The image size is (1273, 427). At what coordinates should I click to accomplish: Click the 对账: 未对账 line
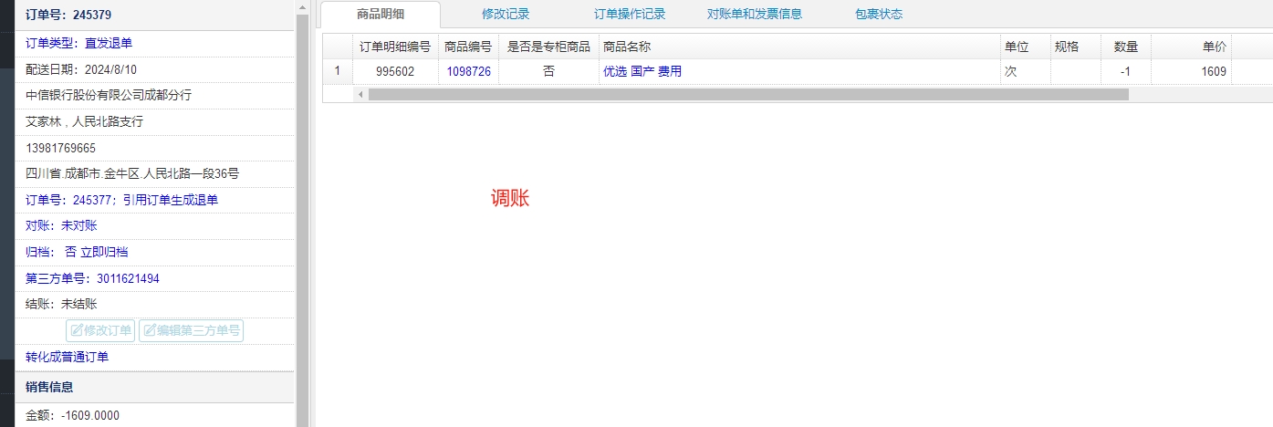point(61,225)
